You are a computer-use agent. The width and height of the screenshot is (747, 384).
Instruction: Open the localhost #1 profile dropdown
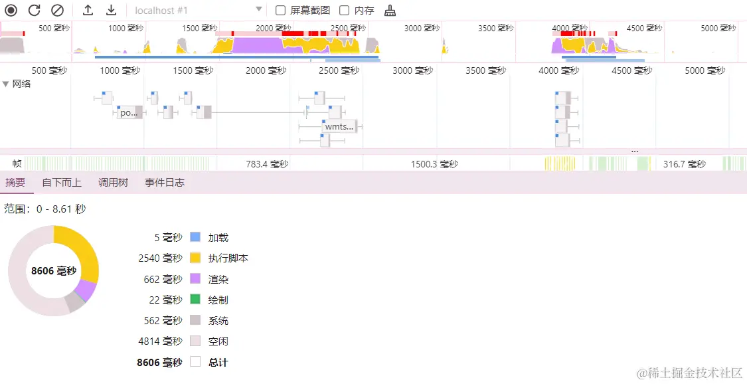click(x=198, y=11)
